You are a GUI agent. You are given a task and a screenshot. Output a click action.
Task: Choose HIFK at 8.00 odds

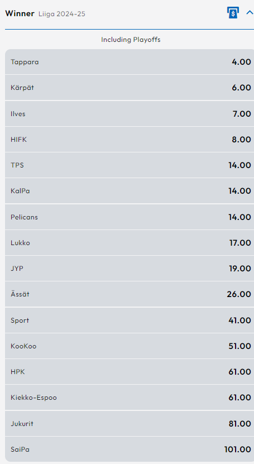[x=130, y=140]
